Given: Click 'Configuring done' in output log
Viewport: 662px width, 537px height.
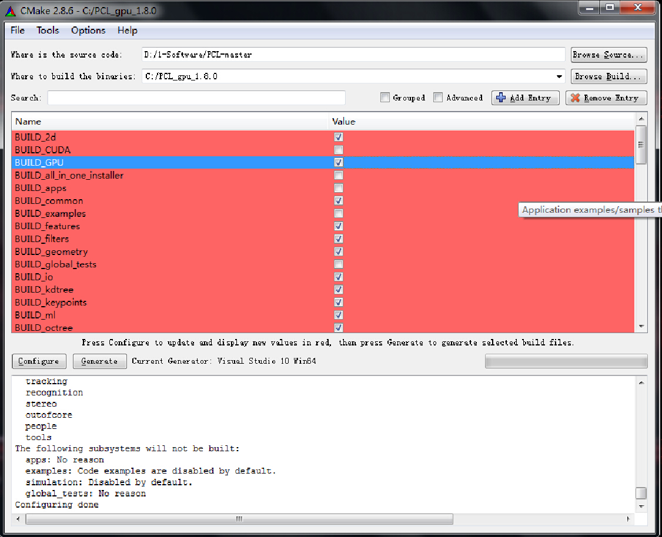Looking at the screenshot, I should [x=57, y=505].
